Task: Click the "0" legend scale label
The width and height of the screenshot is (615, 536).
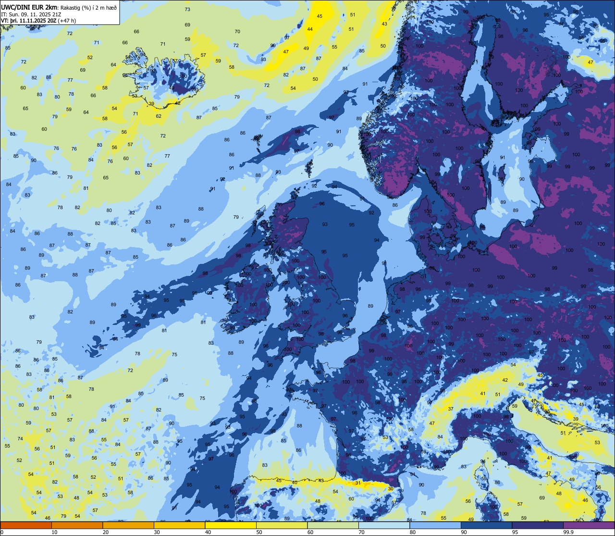Action: point(2,532)
